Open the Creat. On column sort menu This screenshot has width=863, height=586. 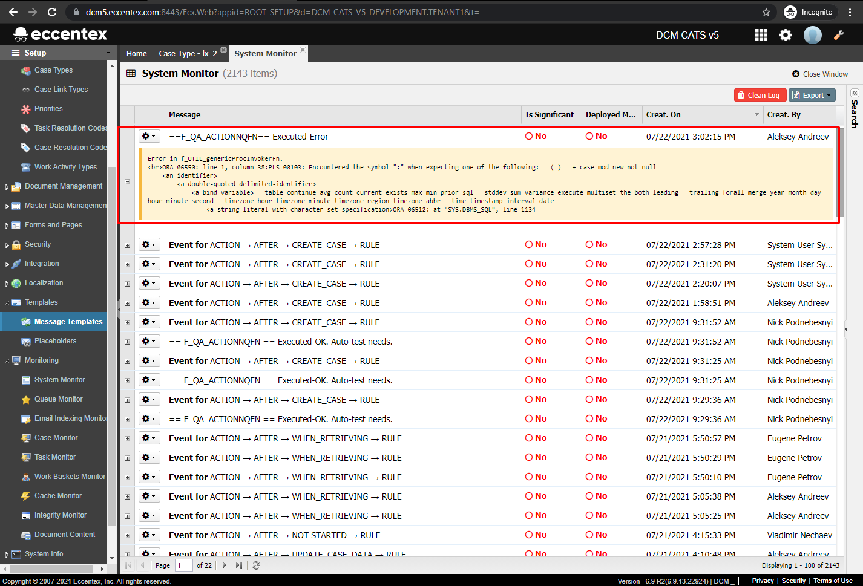click(756, 114)
